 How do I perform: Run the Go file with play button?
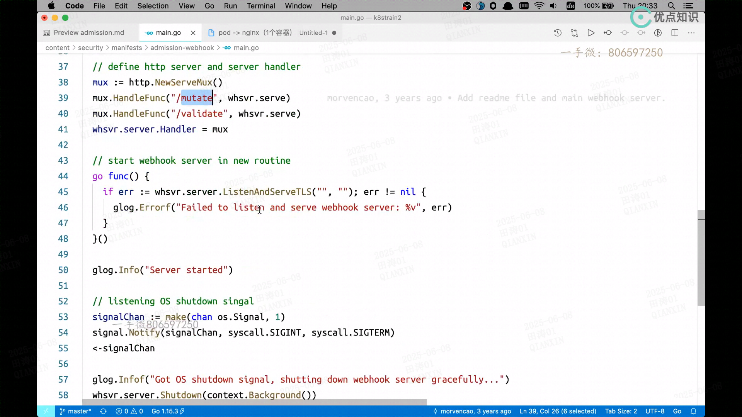click(591, 33)
